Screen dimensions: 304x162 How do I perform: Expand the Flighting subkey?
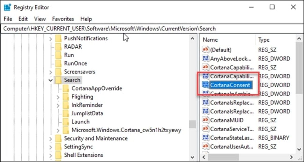point(58,97)
